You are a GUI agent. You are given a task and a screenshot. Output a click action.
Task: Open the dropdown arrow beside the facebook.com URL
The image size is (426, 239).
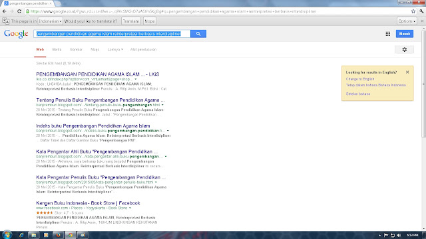[130, 208]
